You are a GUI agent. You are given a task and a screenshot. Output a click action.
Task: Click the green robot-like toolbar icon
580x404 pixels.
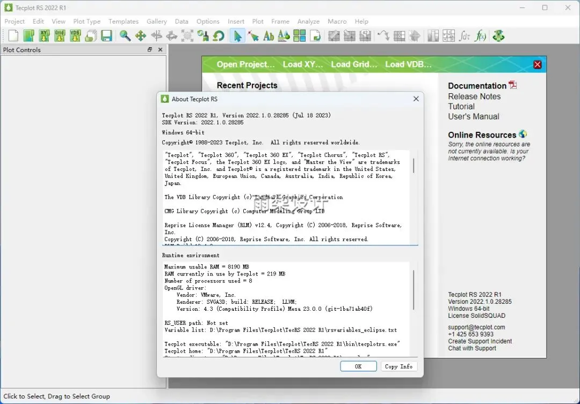click(x=498, y=36)
